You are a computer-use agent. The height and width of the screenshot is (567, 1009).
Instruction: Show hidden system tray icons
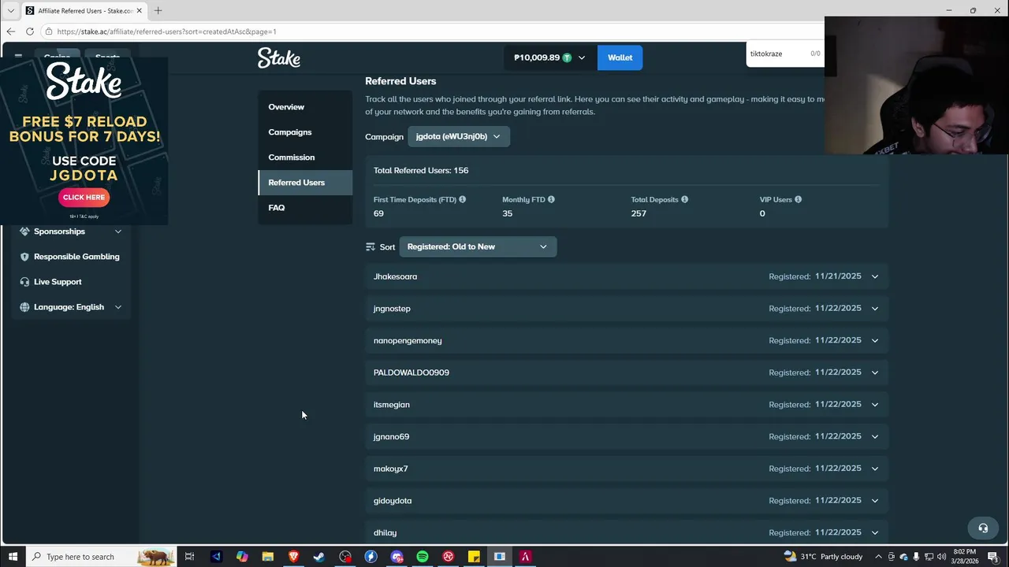(x=877, y=557)
